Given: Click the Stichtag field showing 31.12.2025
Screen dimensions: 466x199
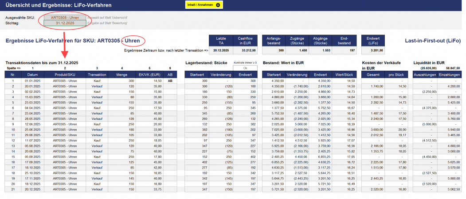Looking at the screenshot, I should [65, 23].
